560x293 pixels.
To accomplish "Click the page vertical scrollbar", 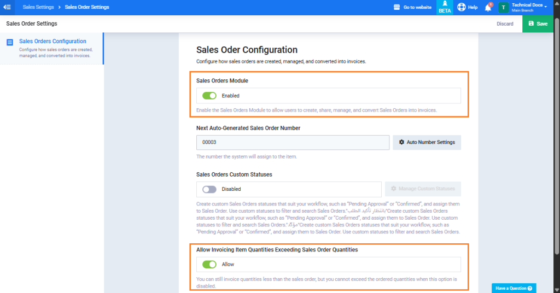I will pos(557,136).
